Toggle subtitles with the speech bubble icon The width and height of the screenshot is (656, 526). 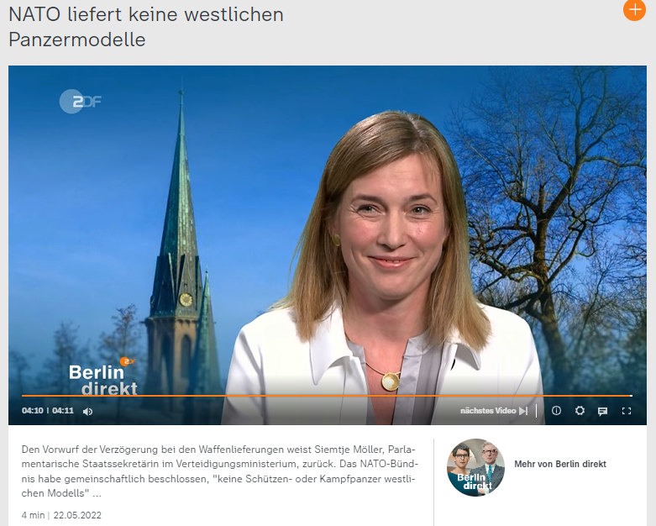[602, 411]
